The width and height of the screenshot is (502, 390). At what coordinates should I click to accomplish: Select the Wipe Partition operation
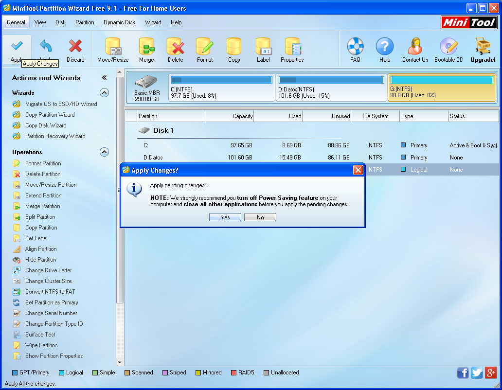tap(42, 345)
